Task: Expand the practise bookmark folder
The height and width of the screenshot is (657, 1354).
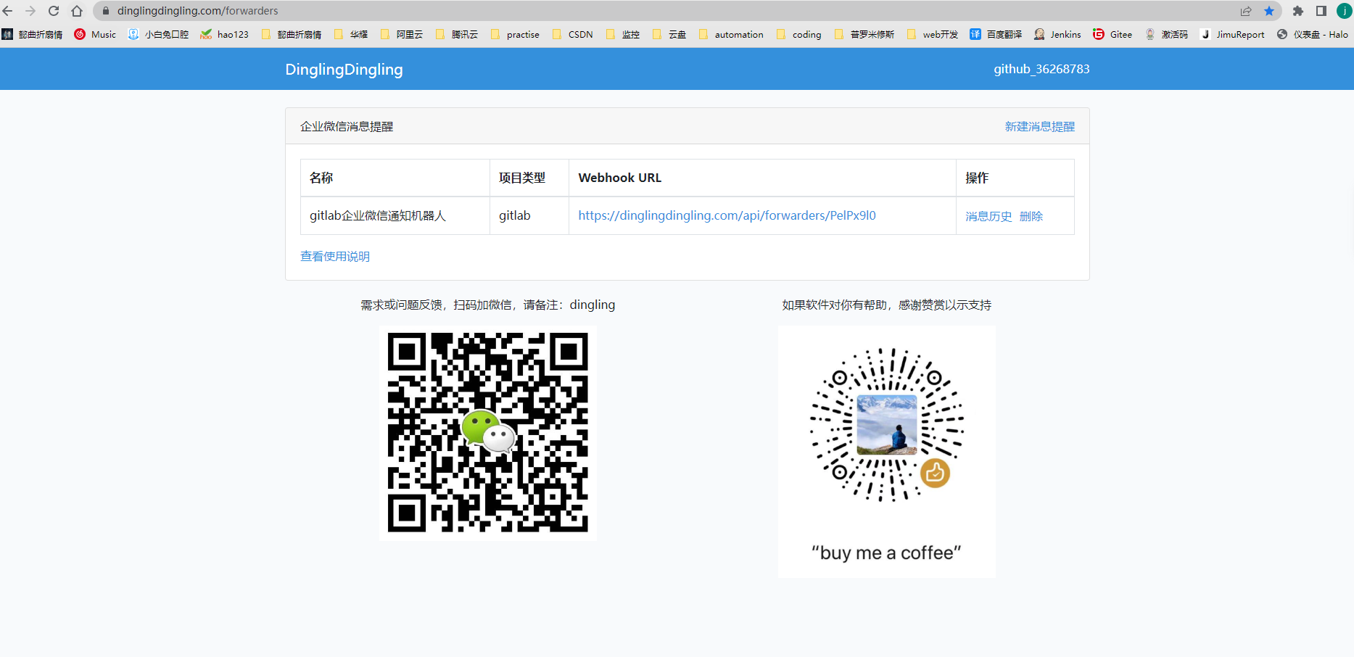Action: click(x=515, y=34)
